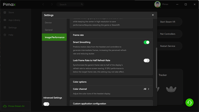
Task: Click the Color channel label
Action: point(80,89)
